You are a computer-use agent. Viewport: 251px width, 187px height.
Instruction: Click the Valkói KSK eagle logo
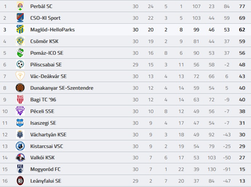pyautogui.click(x=20, y=157)
